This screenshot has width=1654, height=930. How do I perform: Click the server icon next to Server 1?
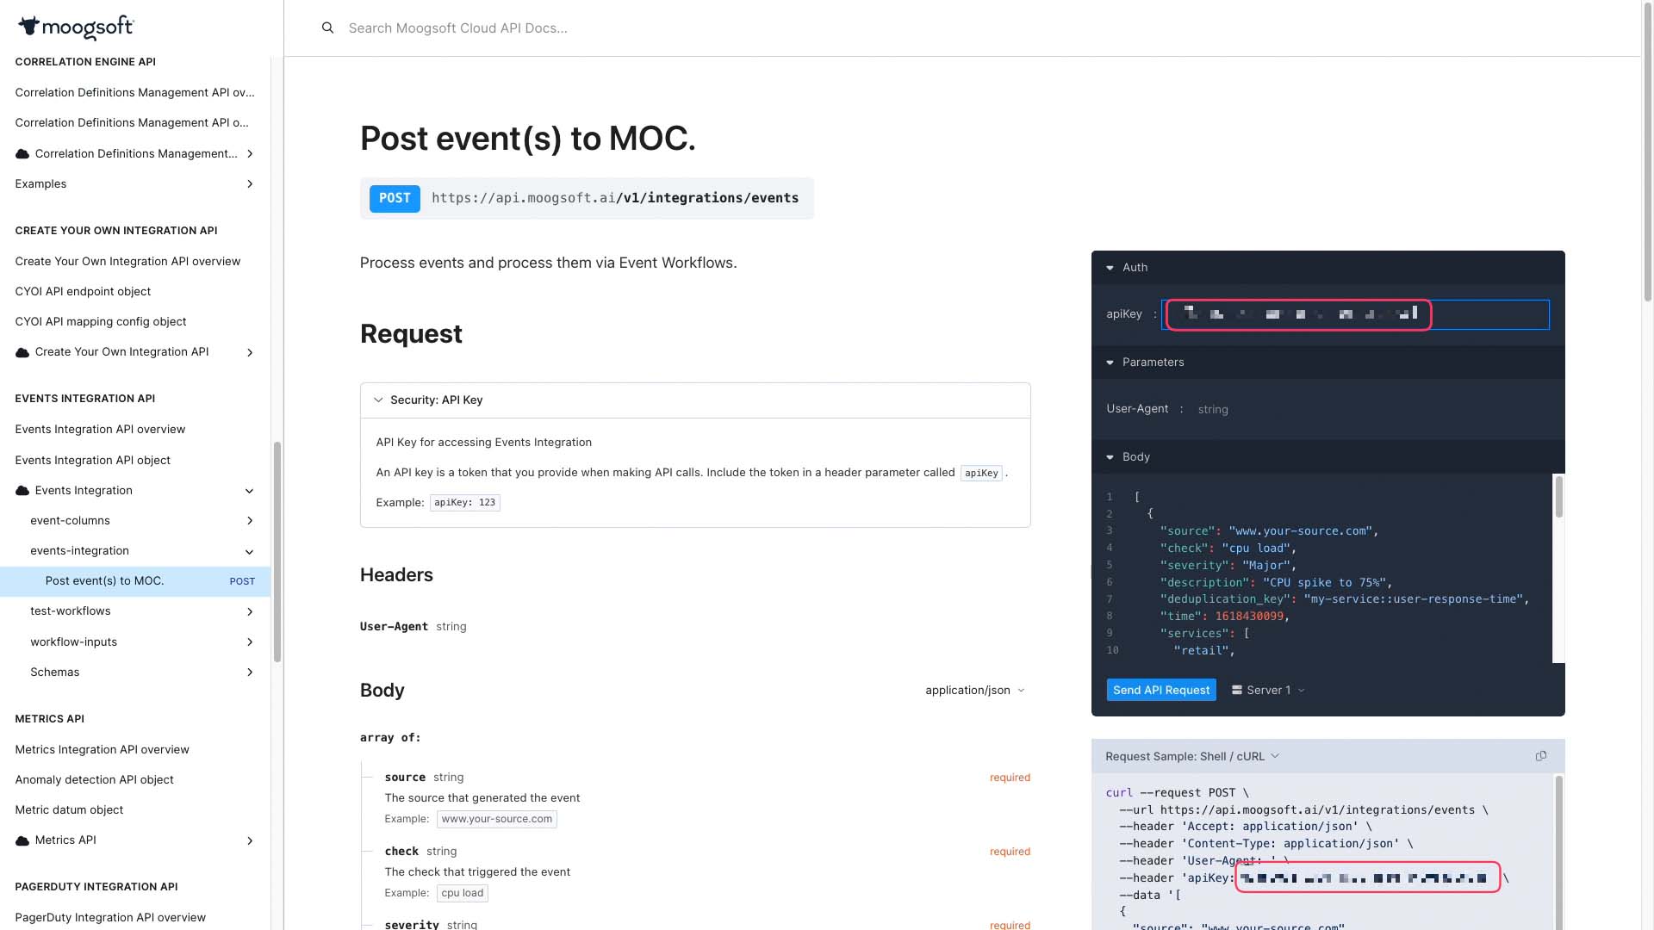point(1237,691)
